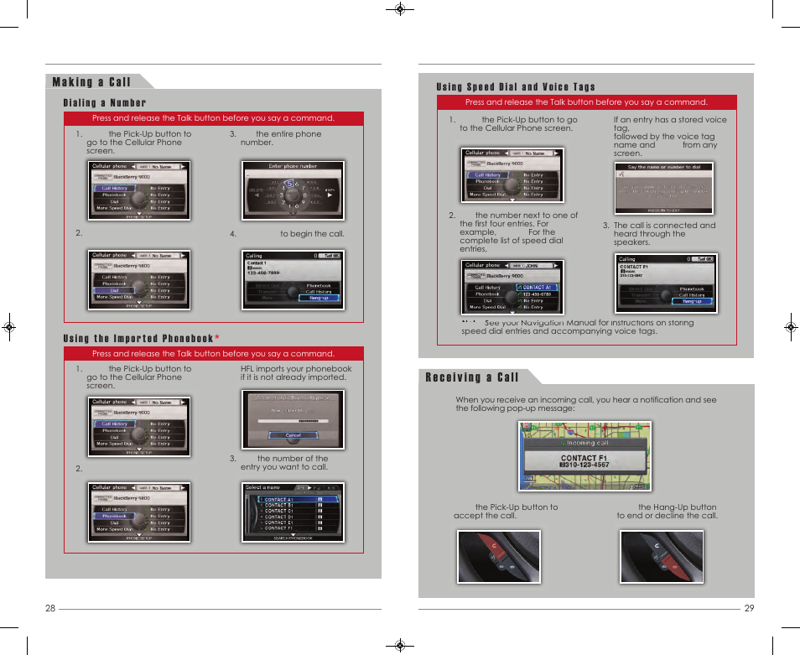Click page number 29
Screen dimensions: 800x655
[749, 608]
